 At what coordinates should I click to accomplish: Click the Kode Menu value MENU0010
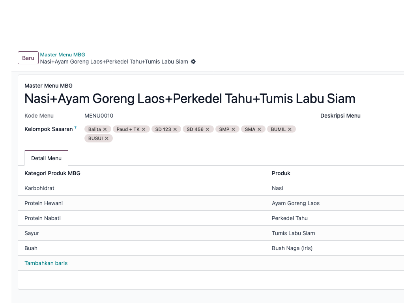coord(99,116)
